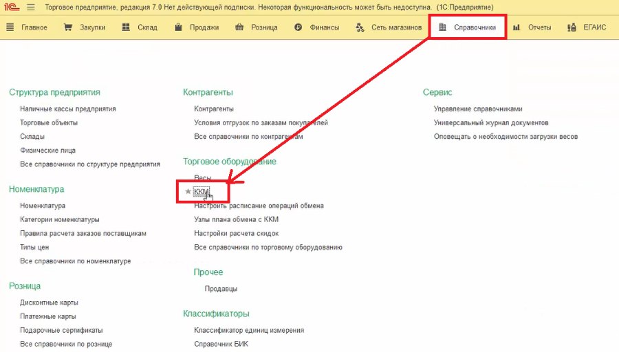
Task: Click the Закупки shopping cart icon
Action: (68, 27)
